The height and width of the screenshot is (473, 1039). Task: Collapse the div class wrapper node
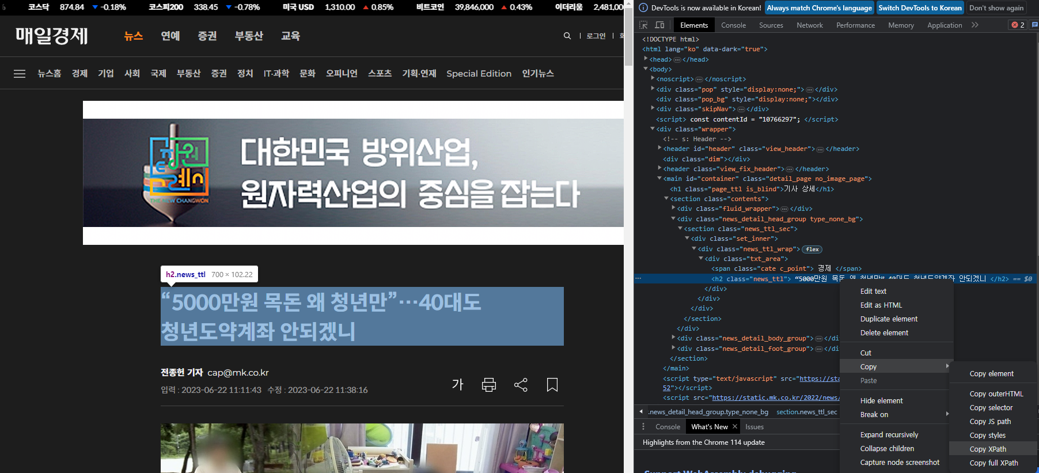pyautogui.click(x=653, y=128)
